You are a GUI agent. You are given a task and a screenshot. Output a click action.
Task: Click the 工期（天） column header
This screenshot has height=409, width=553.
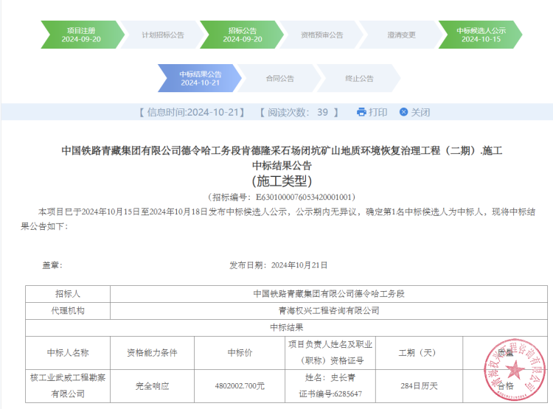click(x=419, y=352)
